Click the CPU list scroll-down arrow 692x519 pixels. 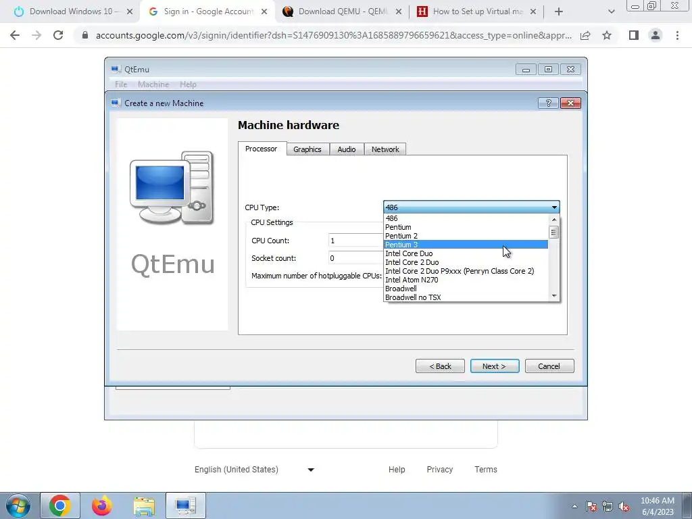(554, 296)
